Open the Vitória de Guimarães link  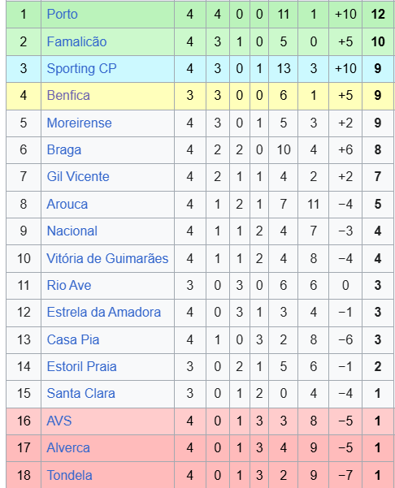tap(107, 258)
